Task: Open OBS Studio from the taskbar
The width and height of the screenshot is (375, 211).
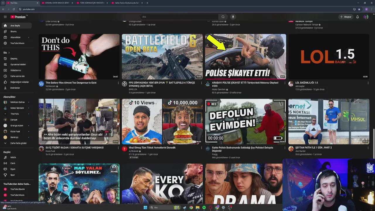Action: [230, 207]
